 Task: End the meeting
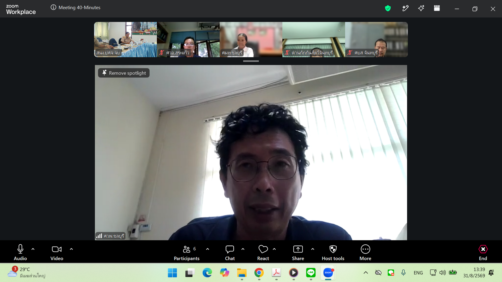pyautogui.click(x=483, y=252)
